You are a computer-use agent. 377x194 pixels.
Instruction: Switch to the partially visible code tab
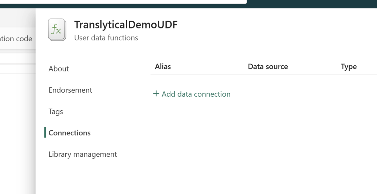[16, 39]
